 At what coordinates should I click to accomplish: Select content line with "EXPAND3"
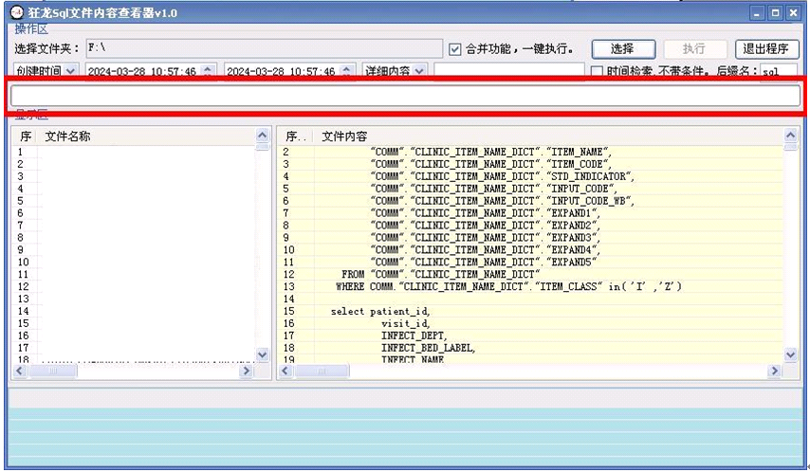click(x=531, y=238)
